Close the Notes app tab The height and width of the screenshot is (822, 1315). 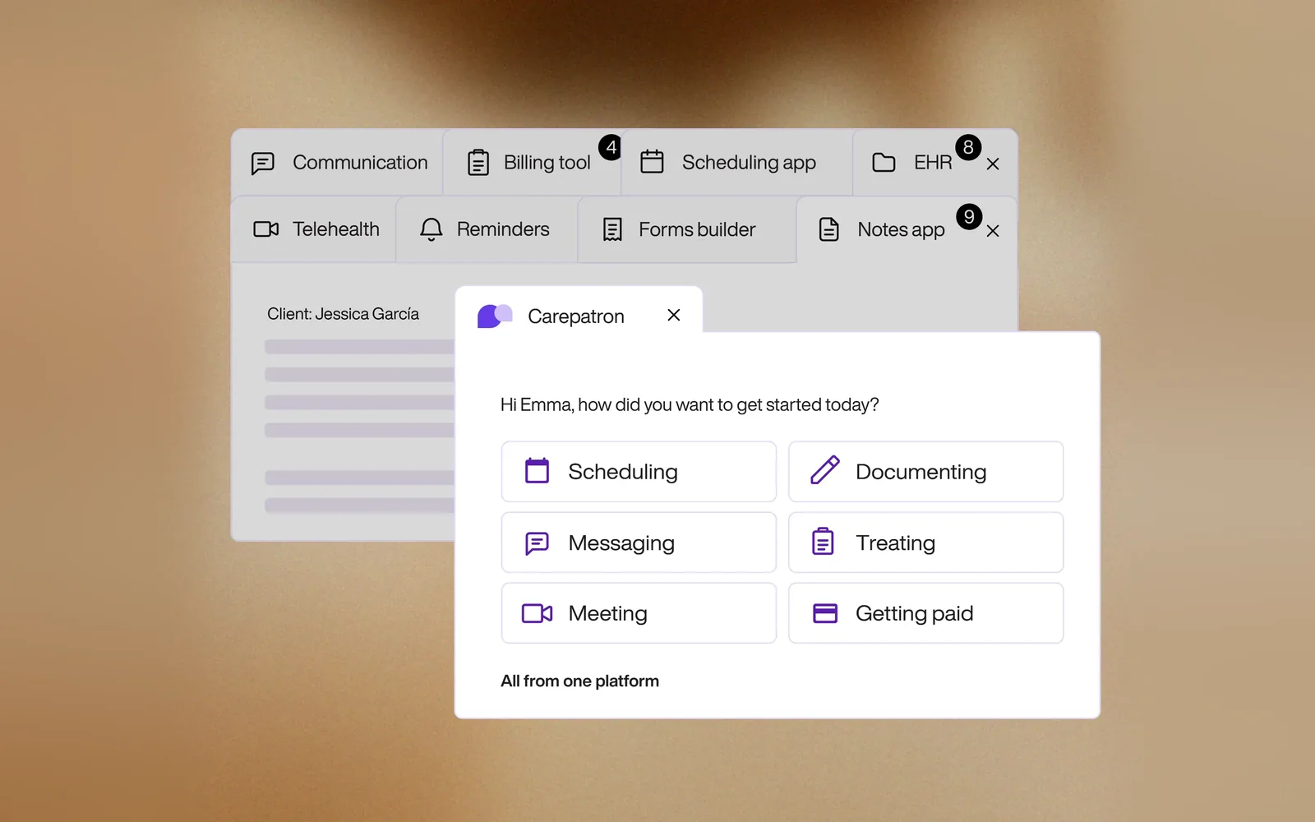click(993, 231)
